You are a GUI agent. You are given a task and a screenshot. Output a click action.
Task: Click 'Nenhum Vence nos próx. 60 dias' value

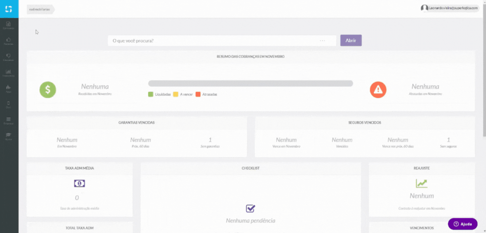click(x=398, y=142)
